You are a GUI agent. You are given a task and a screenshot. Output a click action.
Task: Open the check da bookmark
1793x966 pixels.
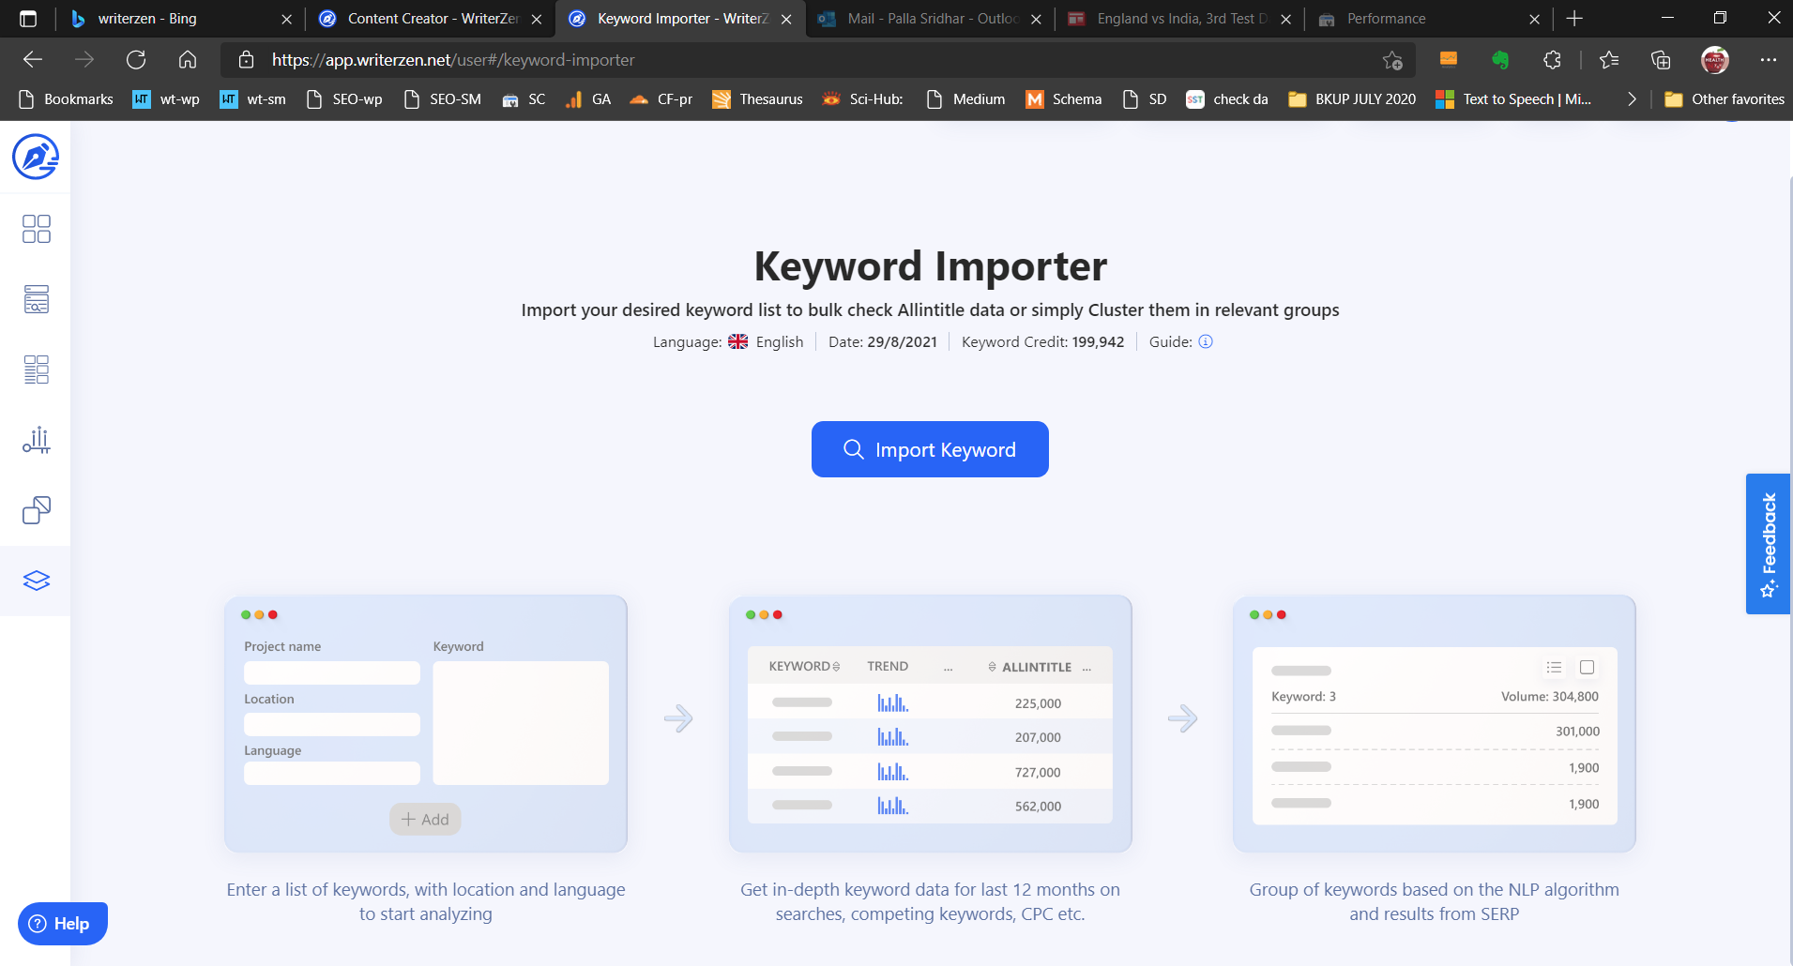(x=1227, y=99)
